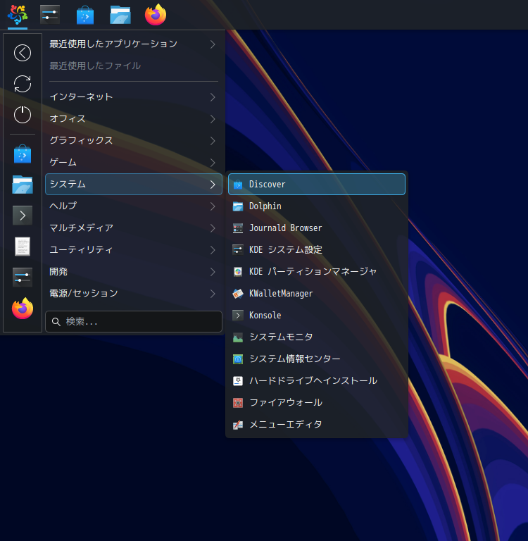Viewport: 528px width, 541px height.
Task: Expand the 電源/セッション category chevron
Action: (213, 294)
